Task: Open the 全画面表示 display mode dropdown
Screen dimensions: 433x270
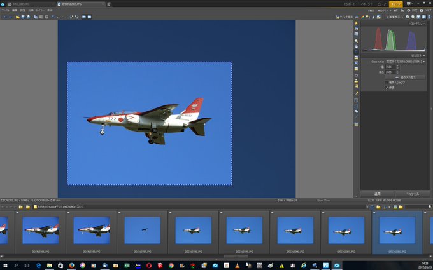Action: coord(395,17)
